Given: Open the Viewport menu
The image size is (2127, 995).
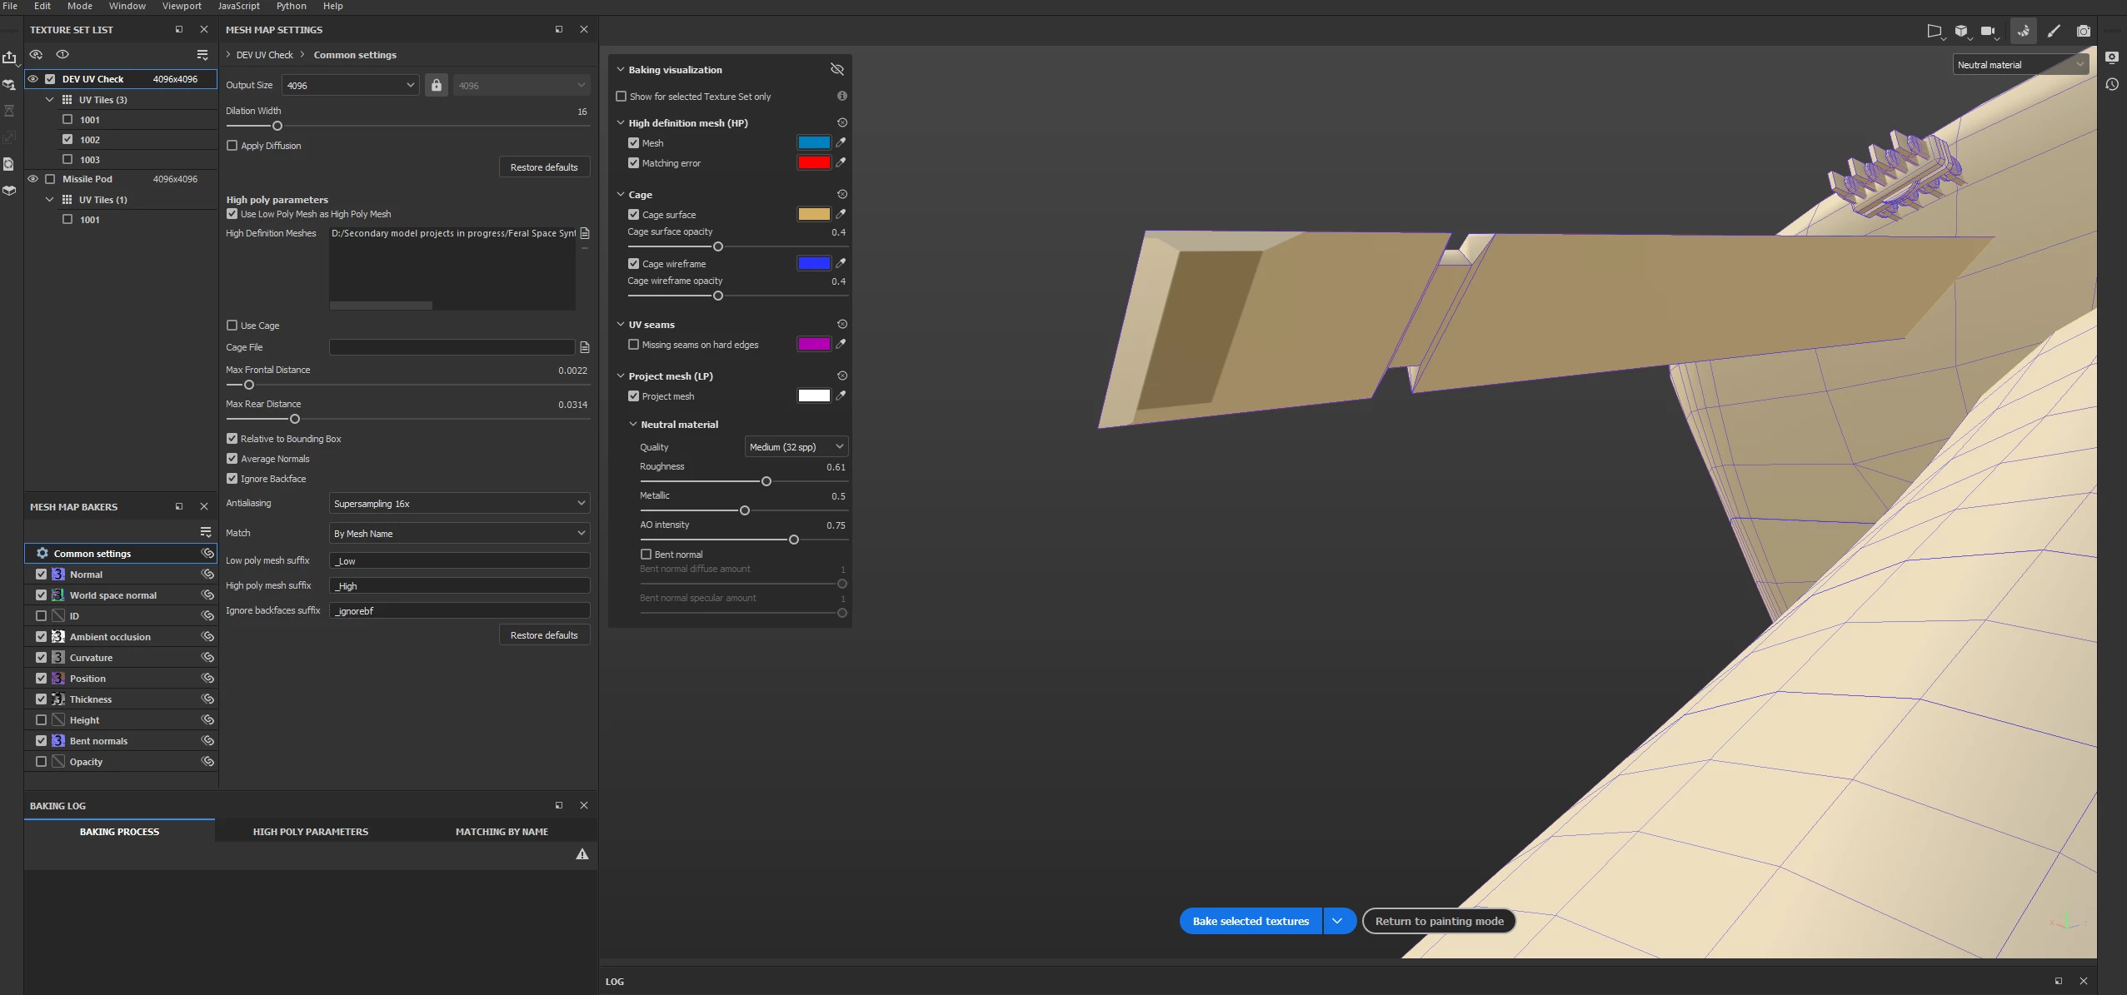Looking at the screenshot, I should 182,6.
